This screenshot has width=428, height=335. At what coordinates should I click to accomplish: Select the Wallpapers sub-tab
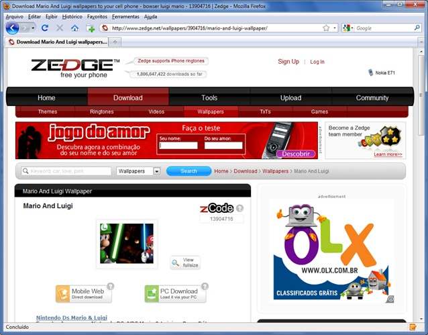click(x=211, y=111)
